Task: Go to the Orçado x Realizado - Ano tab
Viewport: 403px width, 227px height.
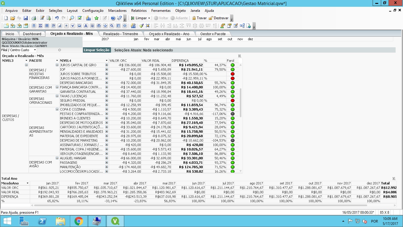Action: pyautogui.click(x=169, y=34)
